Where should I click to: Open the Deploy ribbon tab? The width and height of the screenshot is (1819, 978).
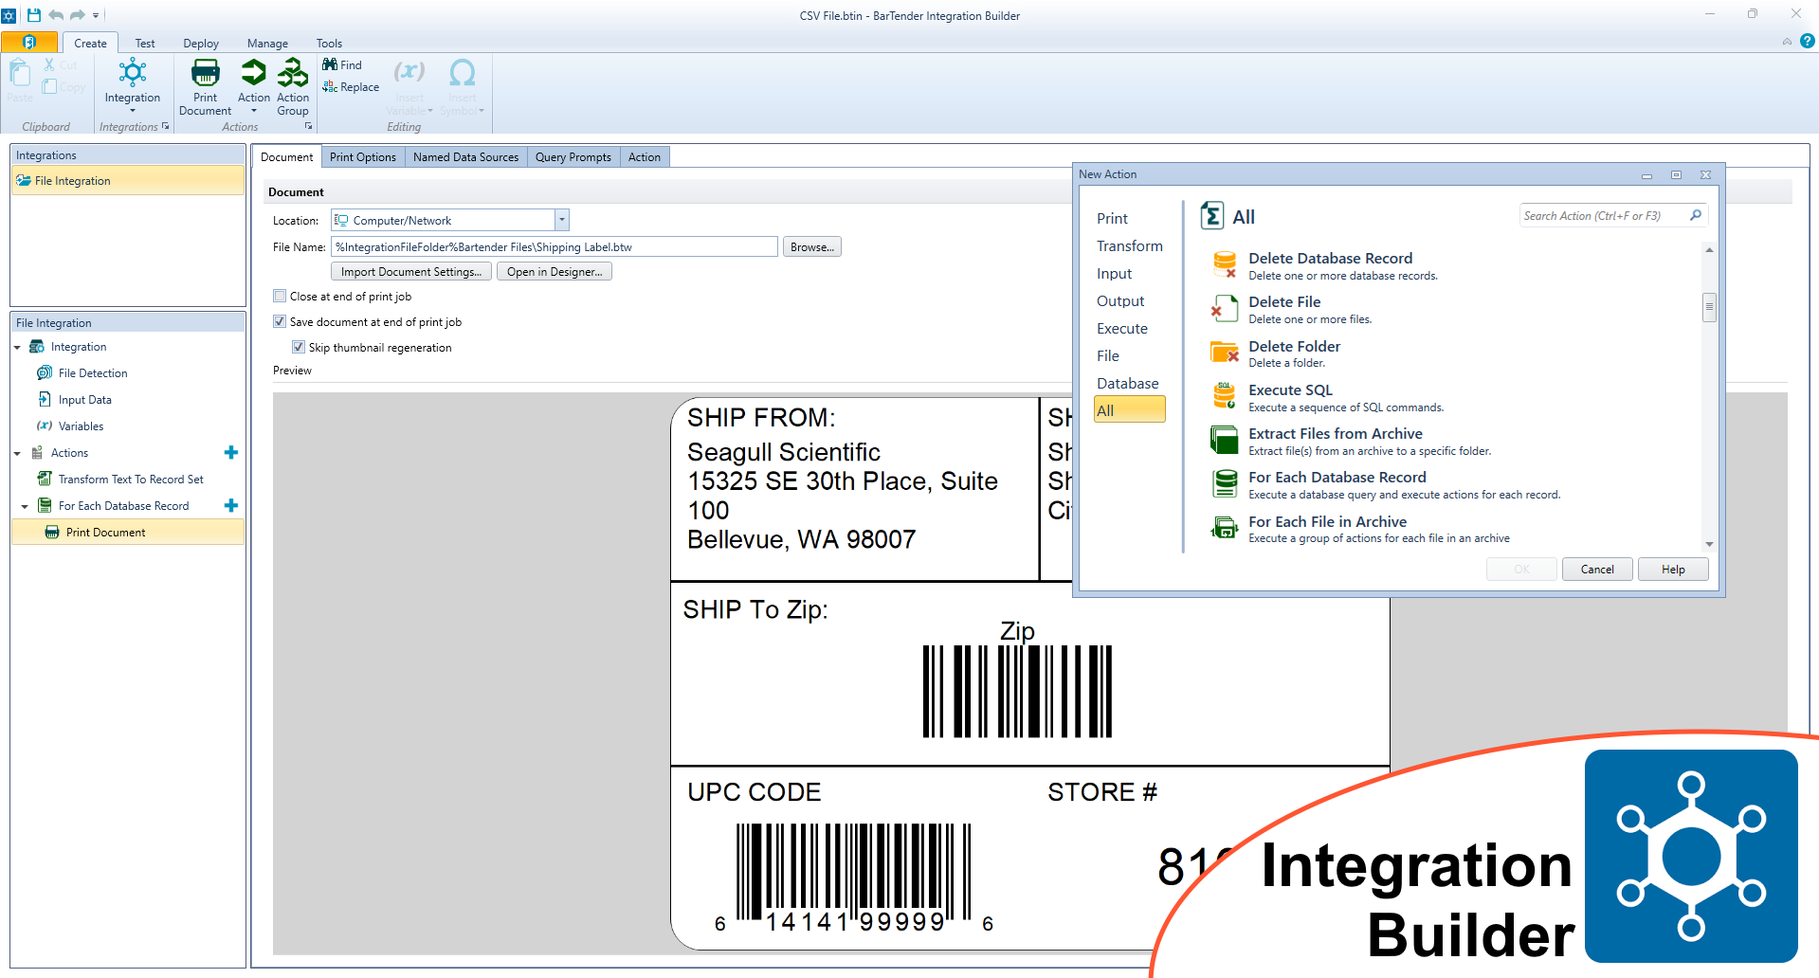point(201,43)
